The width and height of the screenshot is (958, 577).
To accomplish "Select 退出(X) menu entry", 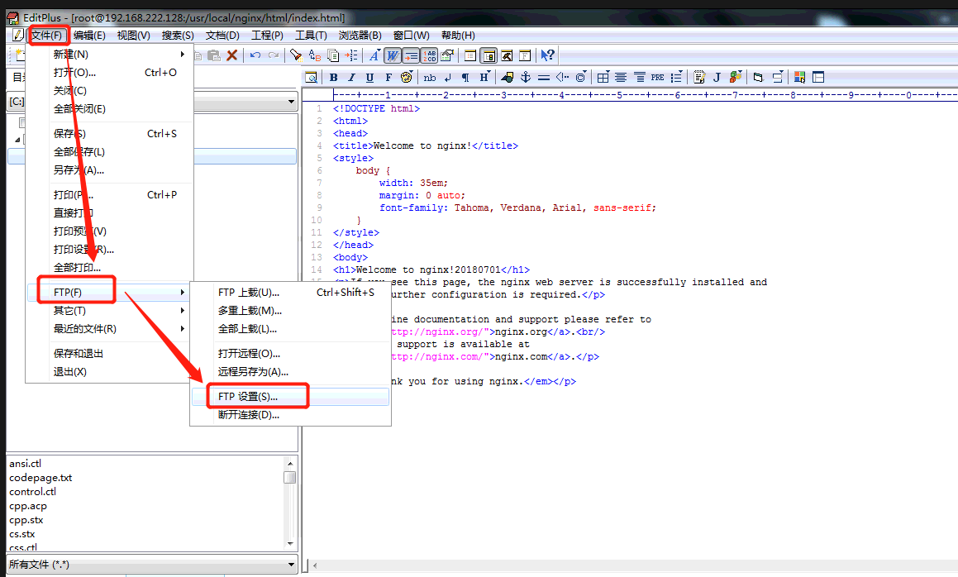I will point(110,372).
